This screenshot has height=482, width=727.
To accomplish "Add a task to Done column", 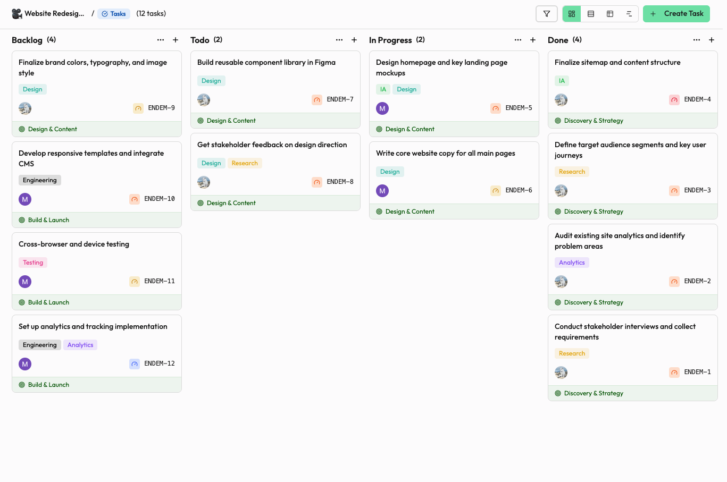I will coord(712,40).
